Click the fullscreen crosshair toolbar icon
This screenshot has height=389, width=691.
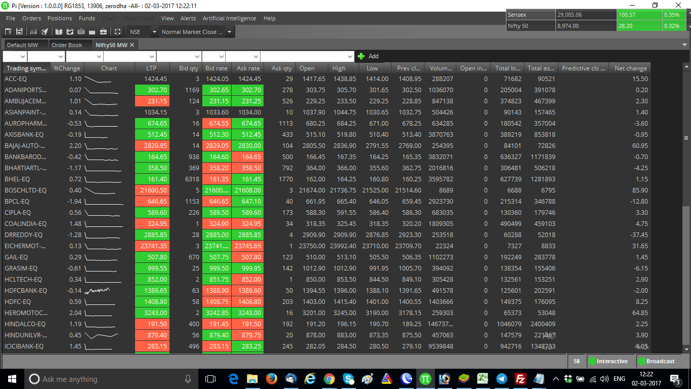[117, 32]
